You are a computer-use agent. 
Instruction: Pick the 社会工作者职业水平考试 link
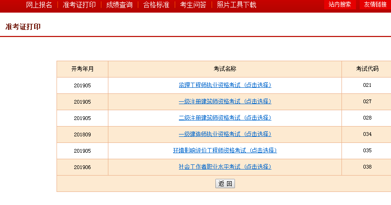pyautogui.click(x=225, y=167)
